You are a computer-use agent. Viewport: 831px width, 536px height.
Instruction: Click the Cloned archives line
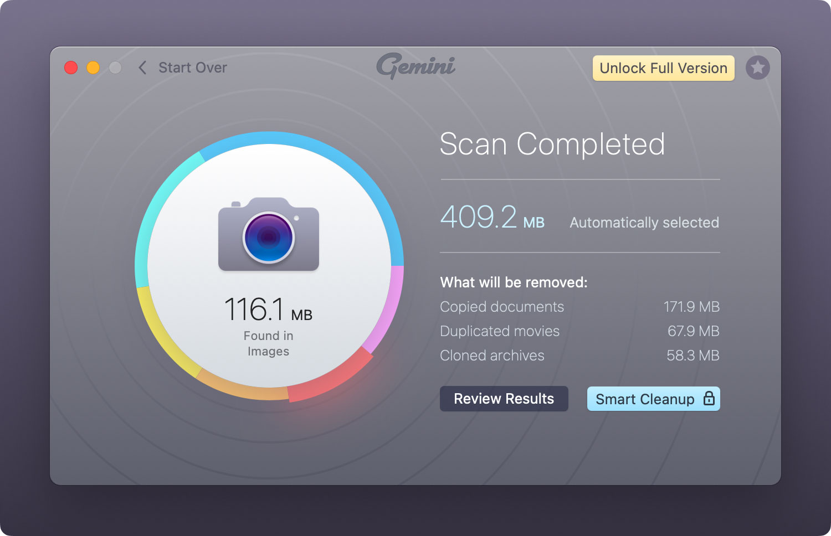pos(579,355)
